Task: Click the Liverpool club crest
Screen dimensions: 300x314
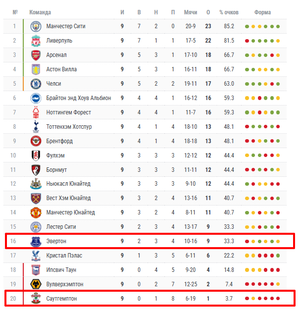Action: coord(36,41)
